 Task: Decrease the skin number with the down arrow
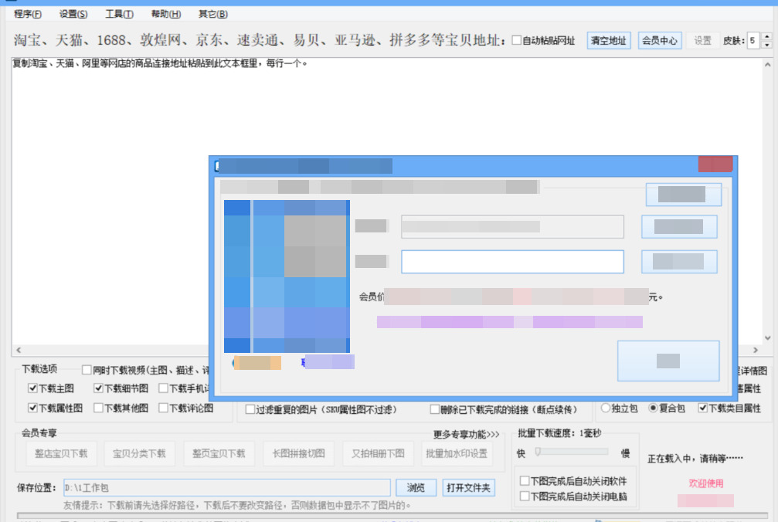767,45
